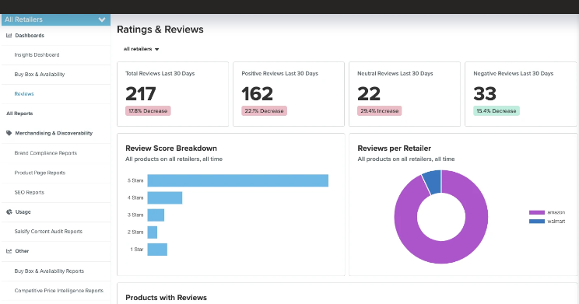The image size is (579, 304).
Task: Open Brand Compliance Reports
Action: click(x=46, y=152)
